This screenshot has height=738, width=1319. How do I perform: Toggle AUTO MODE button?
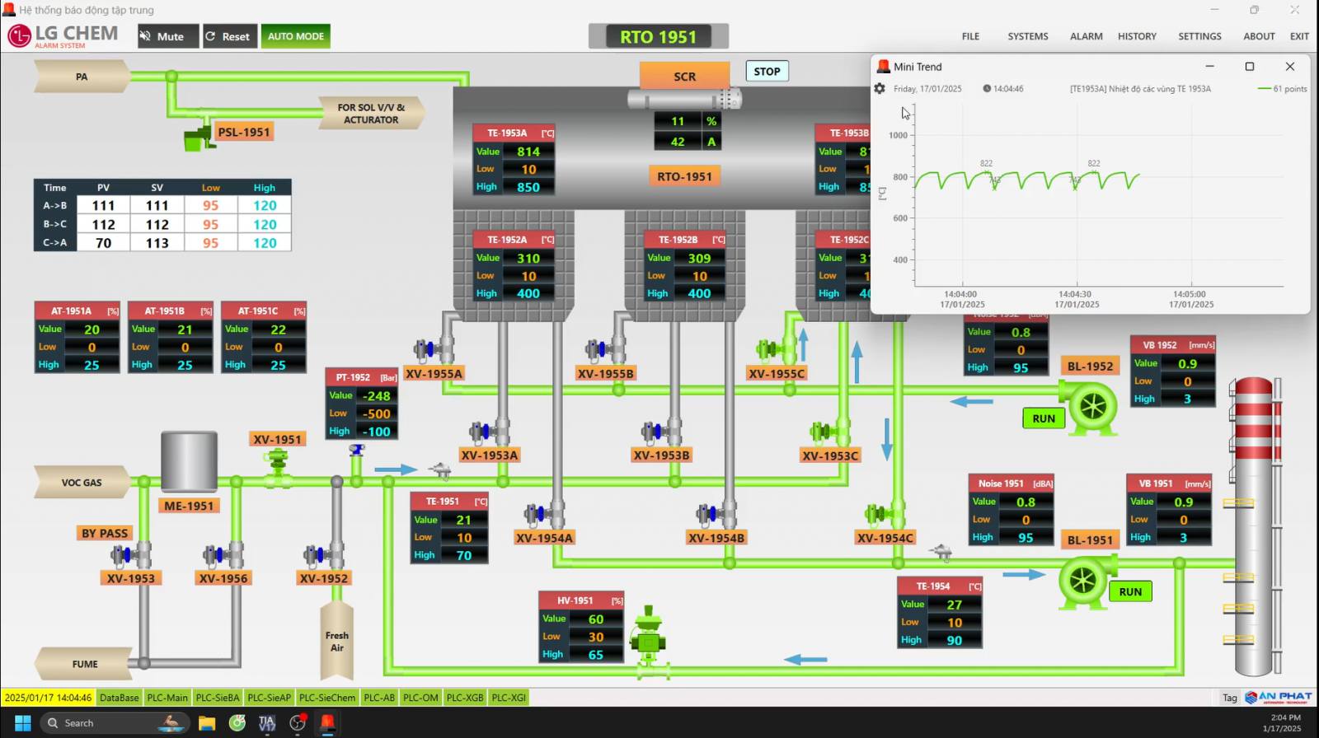tap(295, 36)
